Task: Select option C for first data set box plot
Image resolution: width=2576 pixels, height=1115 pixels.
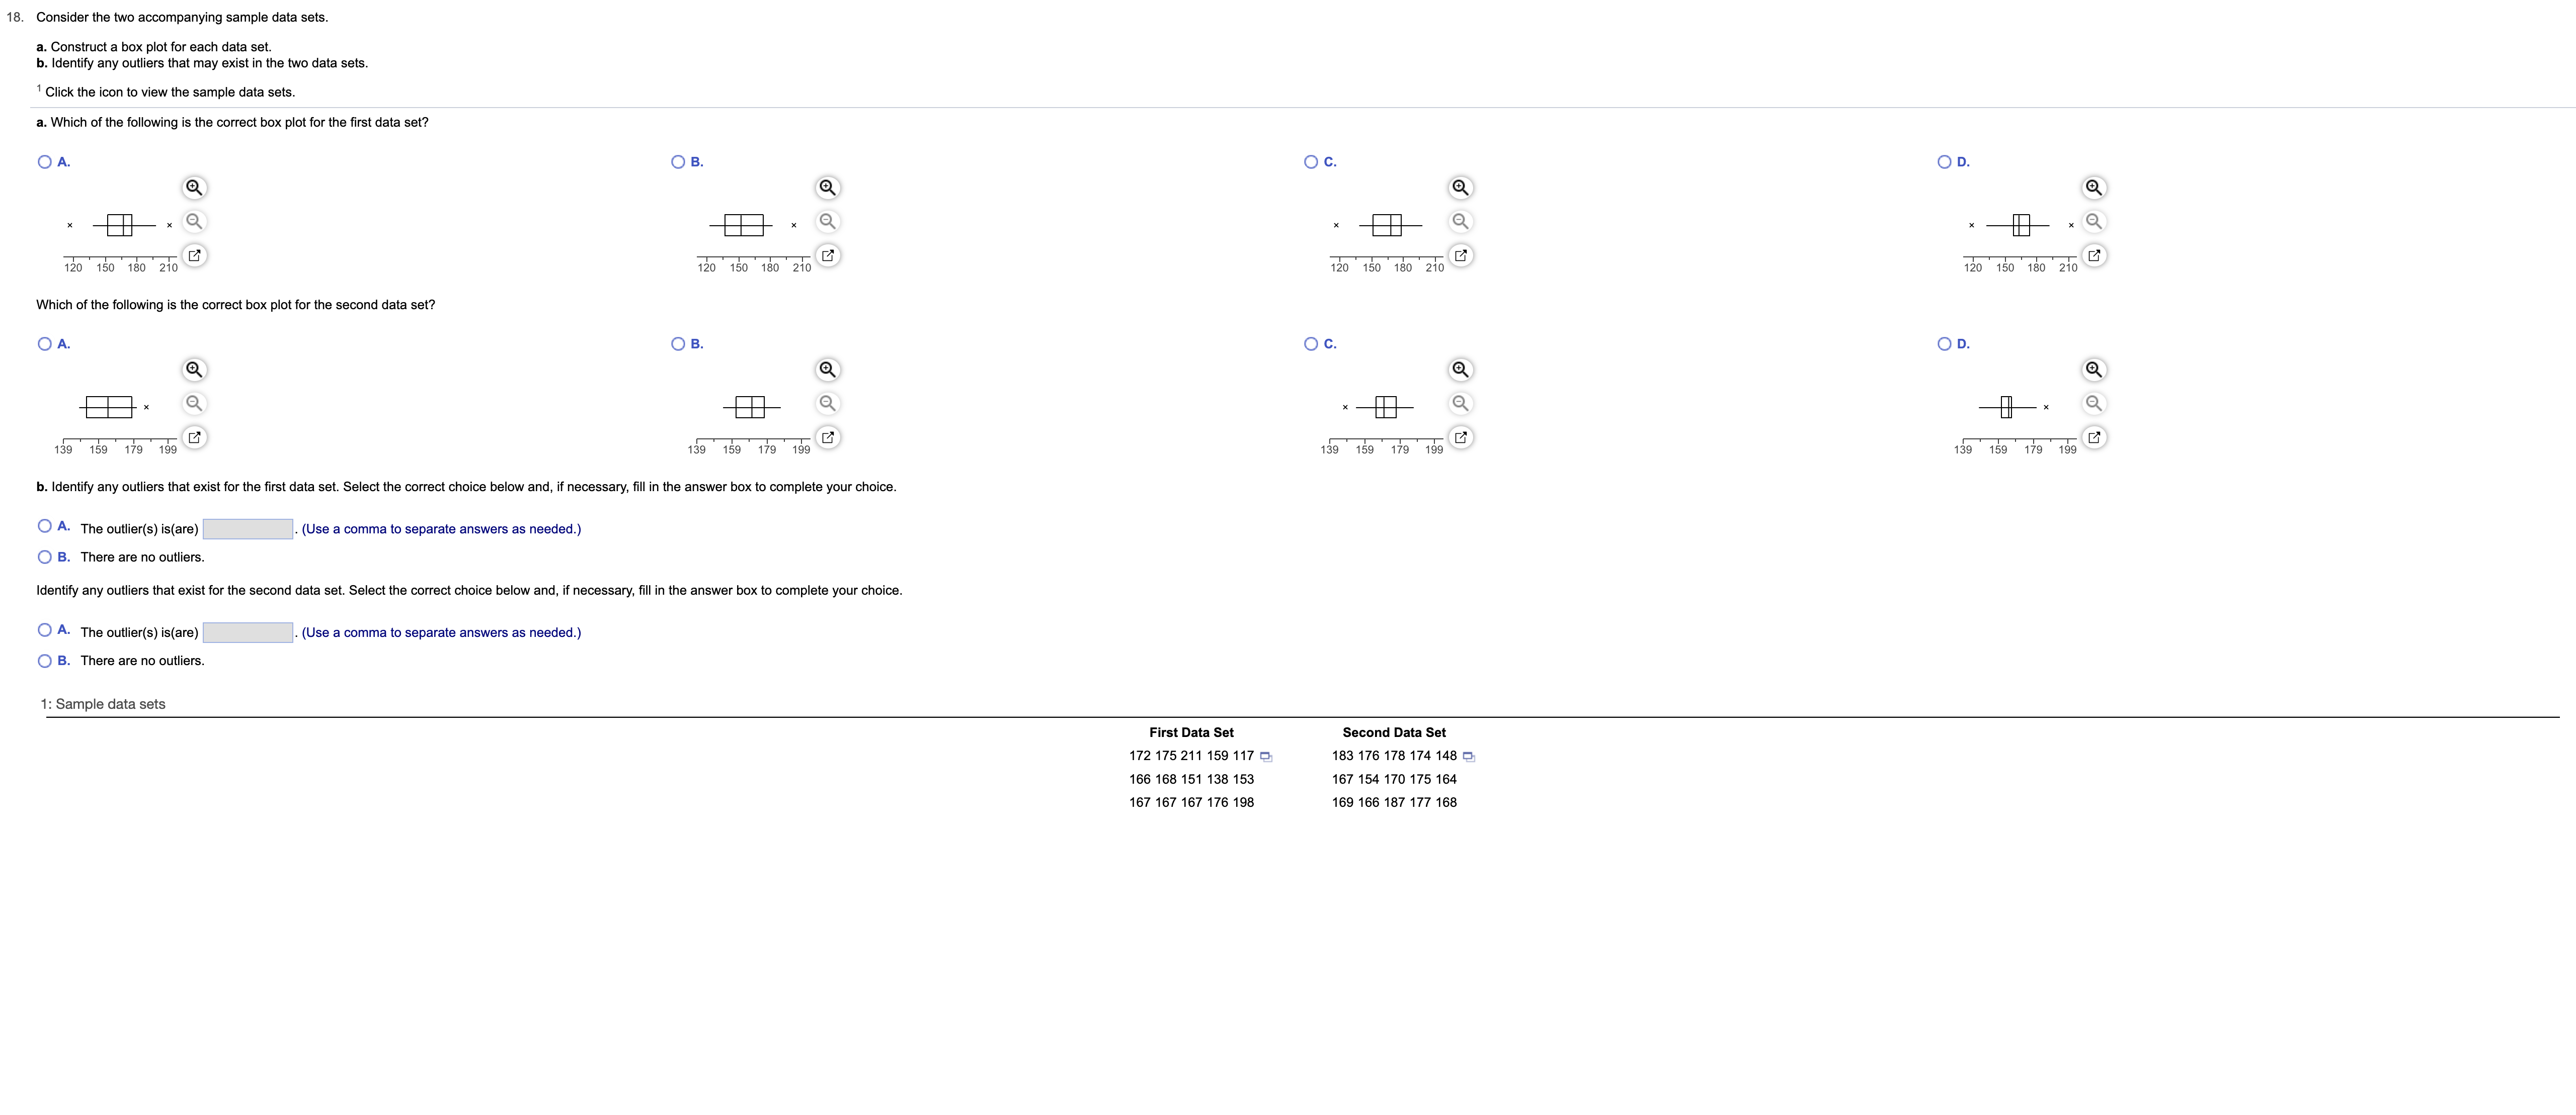Action: (x=1311, y=162)
